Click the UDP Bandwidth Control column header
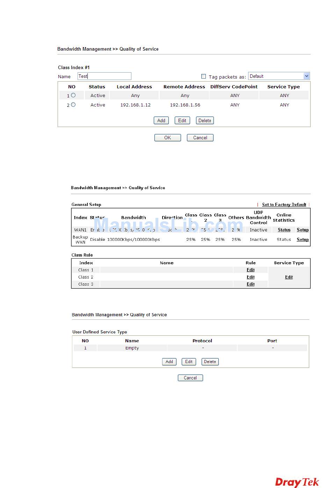Viewport: 332px width, 488px height. (258, 217)
